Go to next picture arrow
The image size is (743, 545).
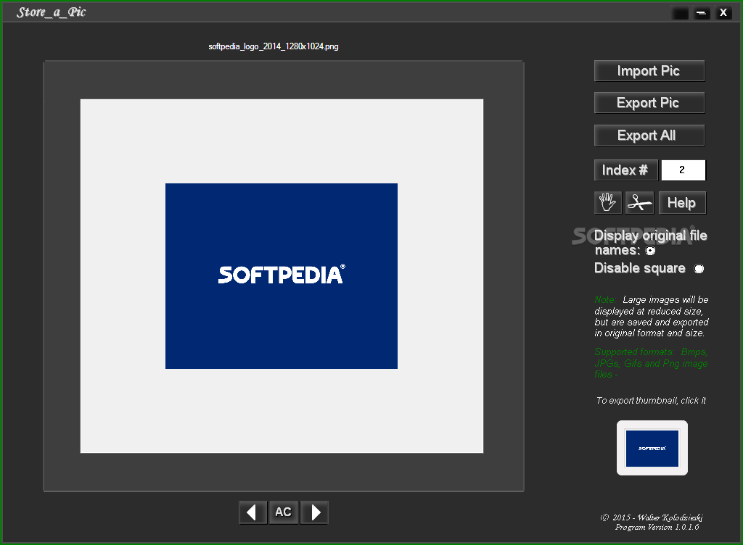tap(314, 512)
